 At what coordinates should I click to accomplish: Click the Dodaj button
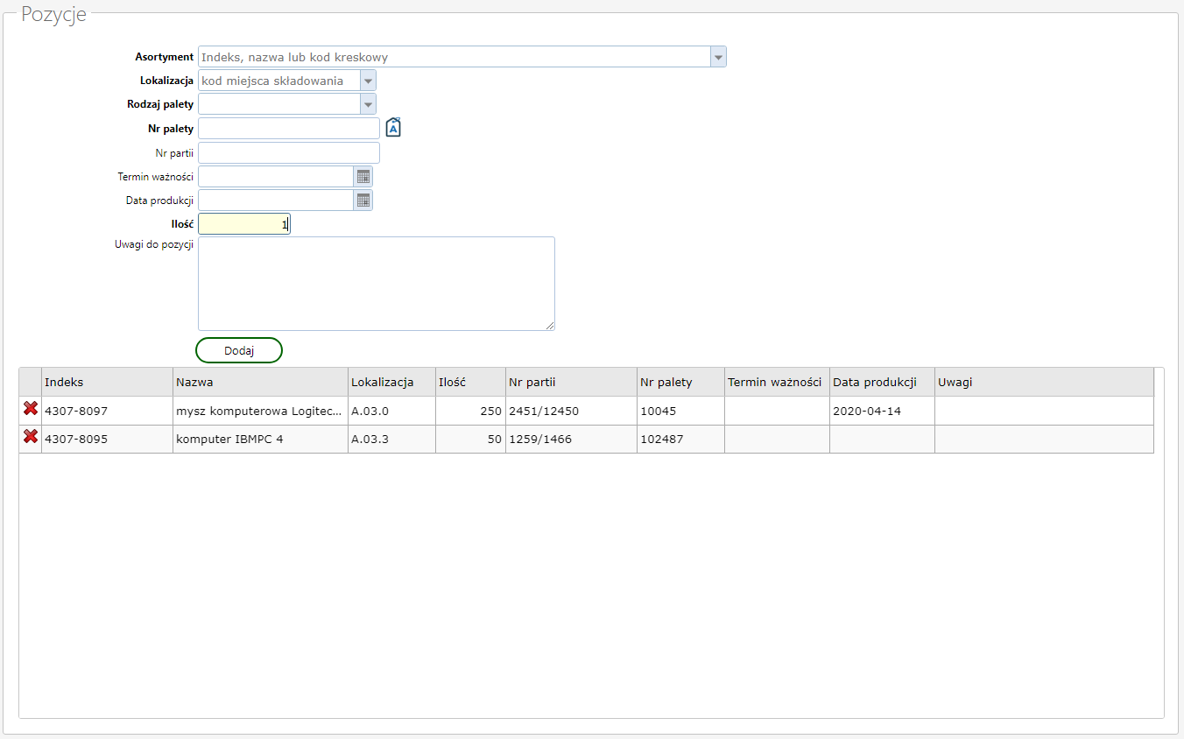point(239,350)
